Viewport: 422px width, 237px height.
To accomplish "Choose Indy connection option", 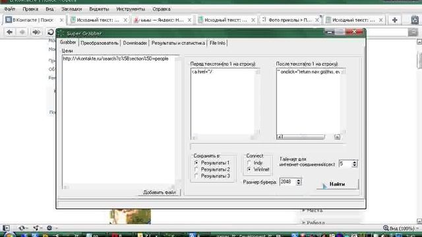I will click(x=249, y=163).
